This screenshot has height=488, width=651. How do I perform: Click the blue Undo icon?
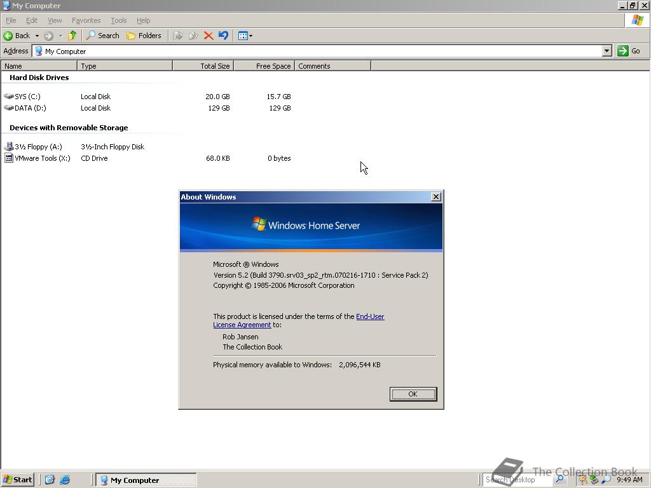pyautogui.click(x=223, y=36)
